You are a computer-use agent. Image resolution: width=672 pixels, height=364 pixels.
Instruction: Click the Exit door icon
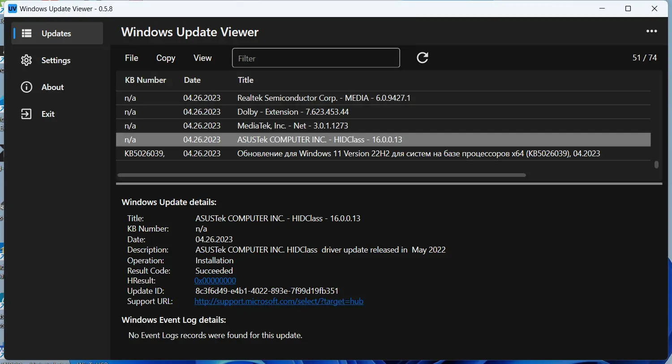point(26,114)
